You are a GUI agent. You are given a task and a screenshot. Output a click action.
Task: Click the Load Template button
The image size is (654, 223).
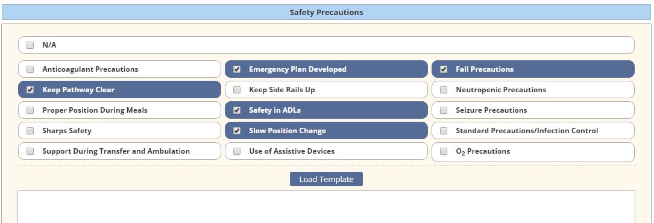pyautogui.click(x=326, y=179)
